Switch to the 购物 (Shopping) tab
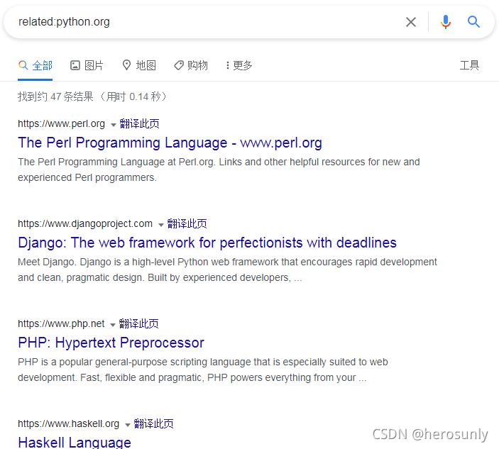Viewport: 499px width, 449px height. 191,65
